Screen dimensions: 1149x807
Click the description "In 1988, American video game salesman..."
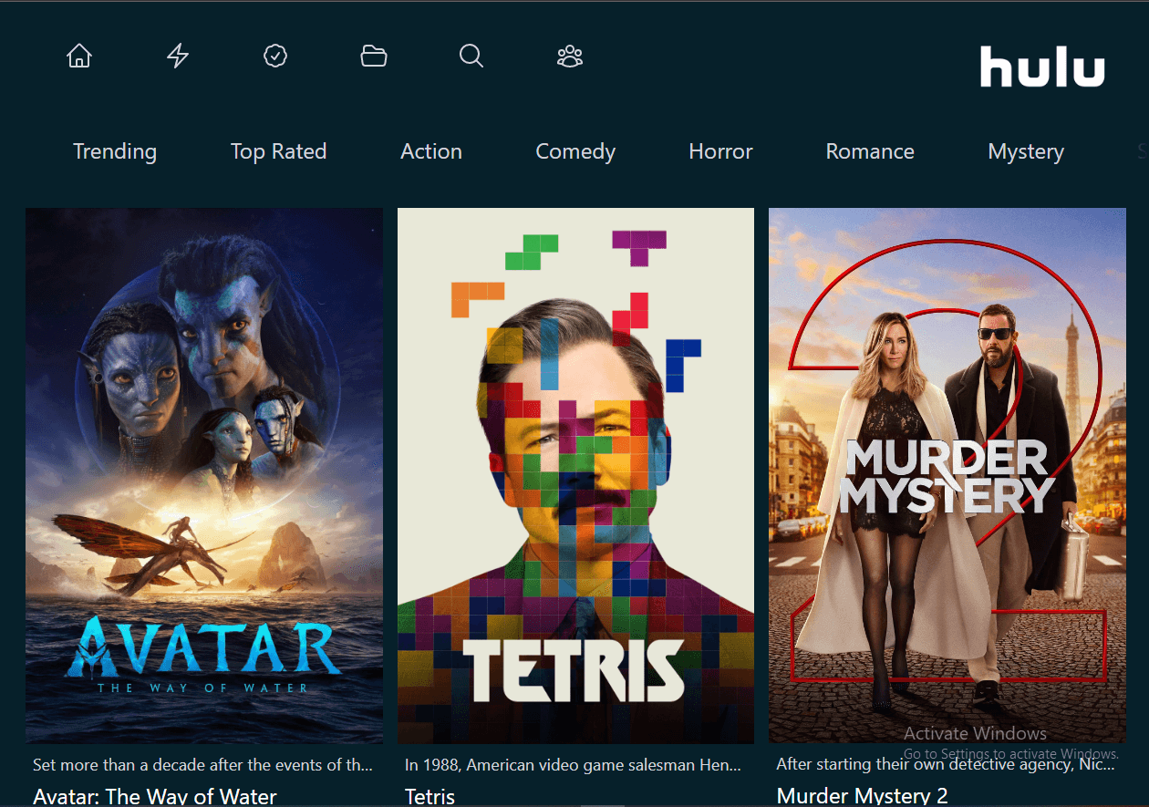[x=574, y=765]
